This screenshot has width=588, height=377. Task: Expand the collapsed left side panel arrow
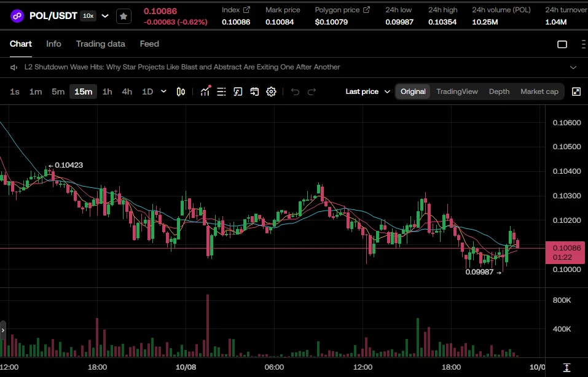click(3, 330)
